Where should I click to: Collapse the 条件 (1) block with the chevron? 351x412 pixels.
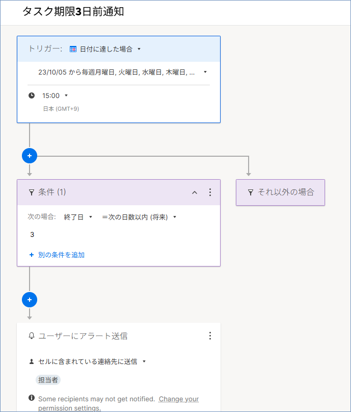point(194,192)
